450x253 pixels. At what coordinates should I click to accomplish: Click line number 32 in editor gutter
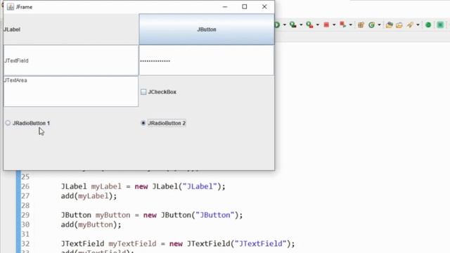pyautogui.click(x=25, y=244)
